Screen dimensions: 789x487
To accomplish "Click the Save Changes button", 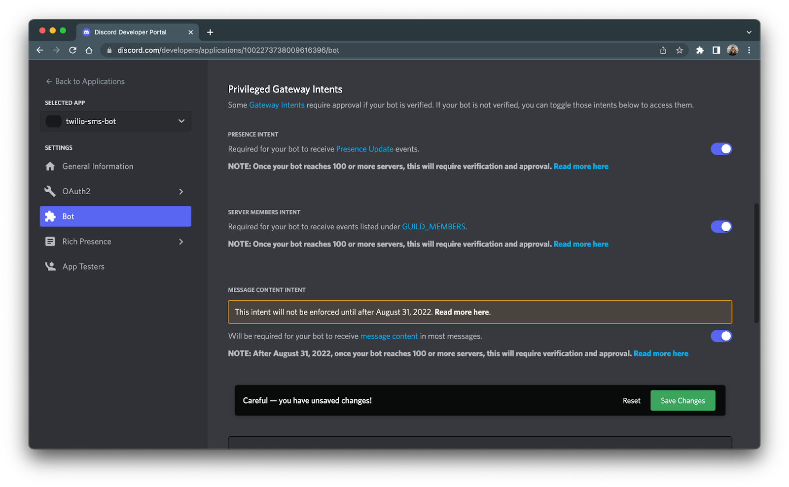I will [683, 401].
